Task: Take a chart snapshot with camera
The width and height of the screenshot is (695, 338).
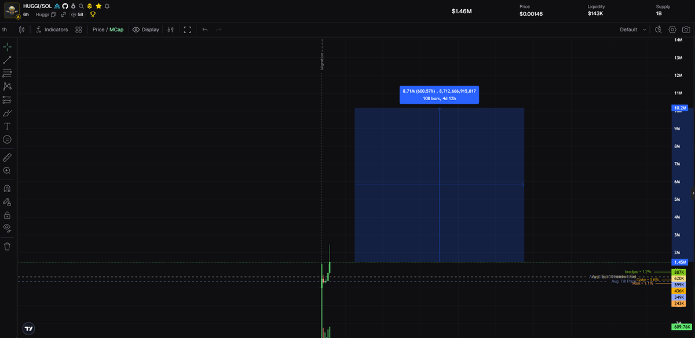Action: pos(686,30)
